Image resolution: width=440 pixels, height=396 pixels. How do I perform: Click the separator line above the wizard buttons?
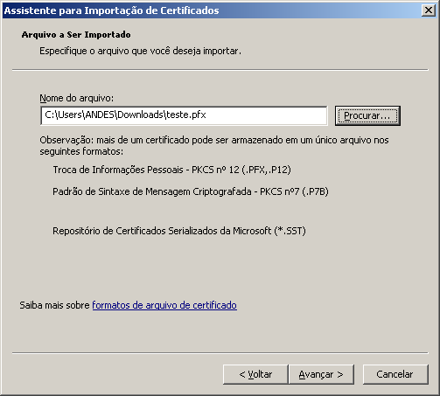[220, 353]
